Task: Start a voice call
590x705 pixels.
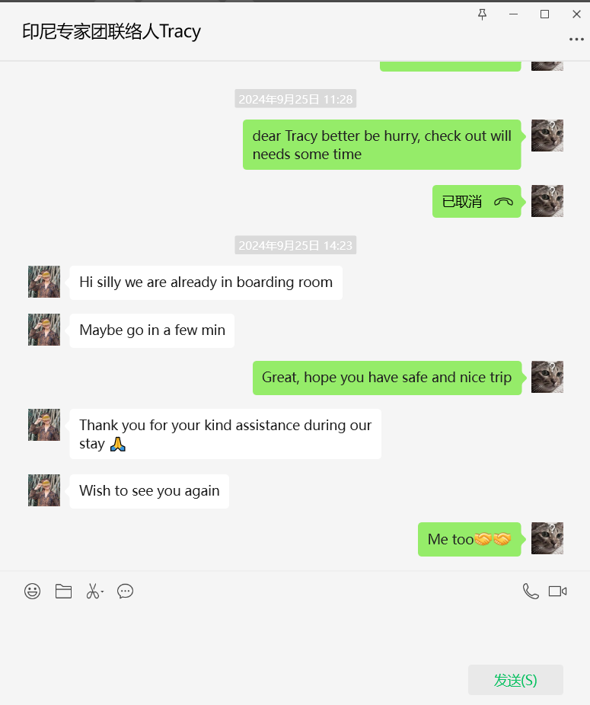Action: pos(531,592)
